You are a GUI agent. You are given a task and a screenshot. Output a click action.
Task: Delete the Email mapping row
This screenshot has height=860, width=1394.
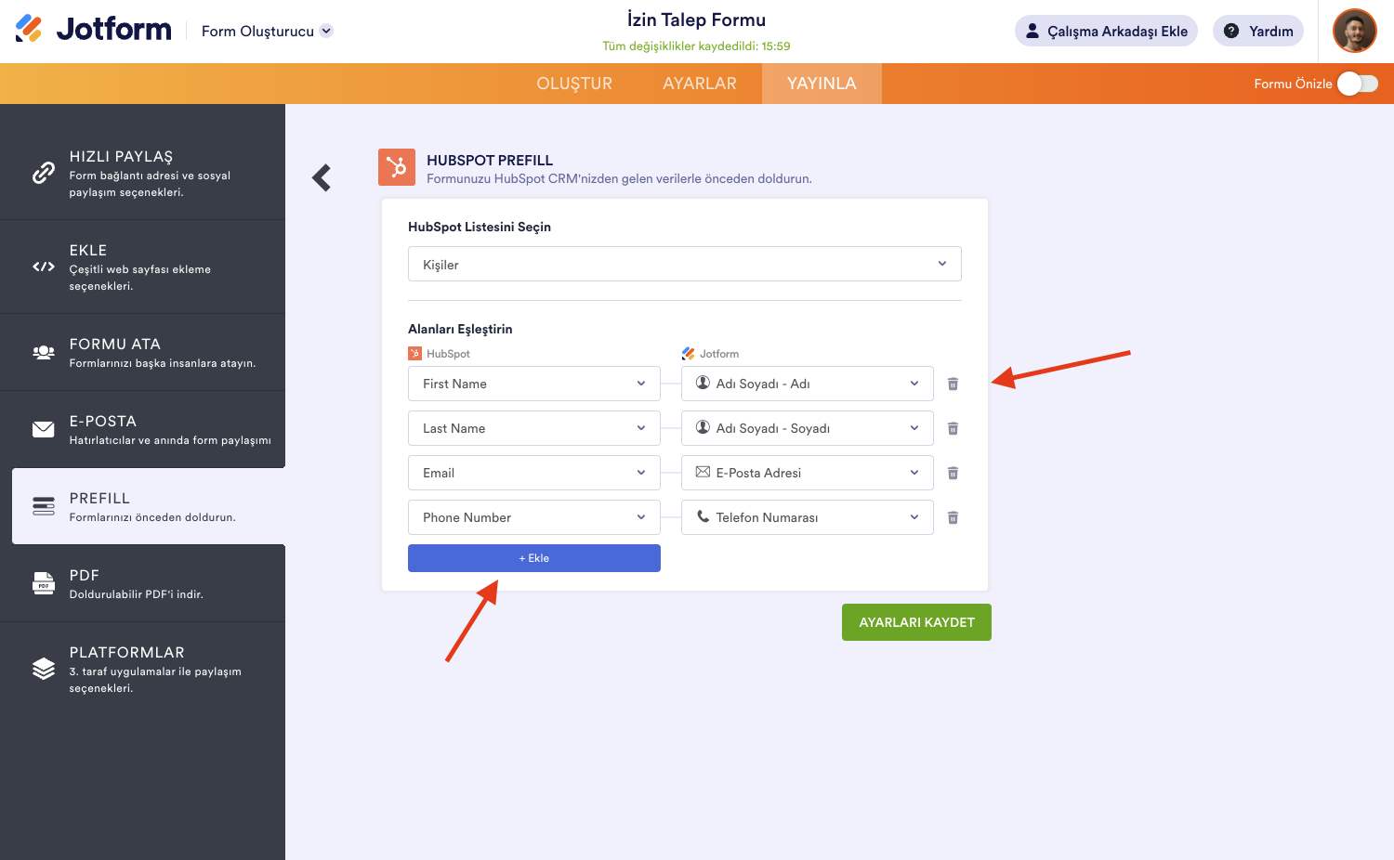(953, 473)
